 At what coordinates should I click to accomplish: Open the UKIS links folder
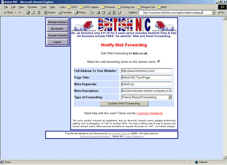[x=73, y=7]
